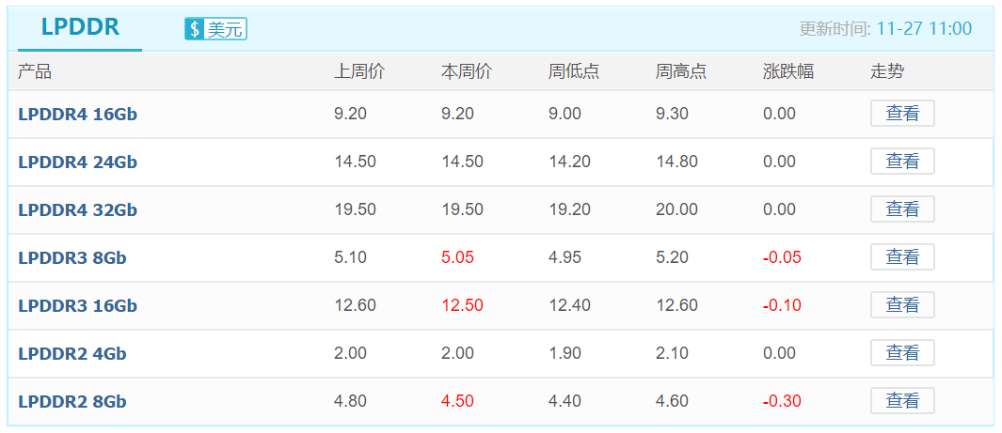Open the LPDDR2 4Gb product link

[72, 353]
